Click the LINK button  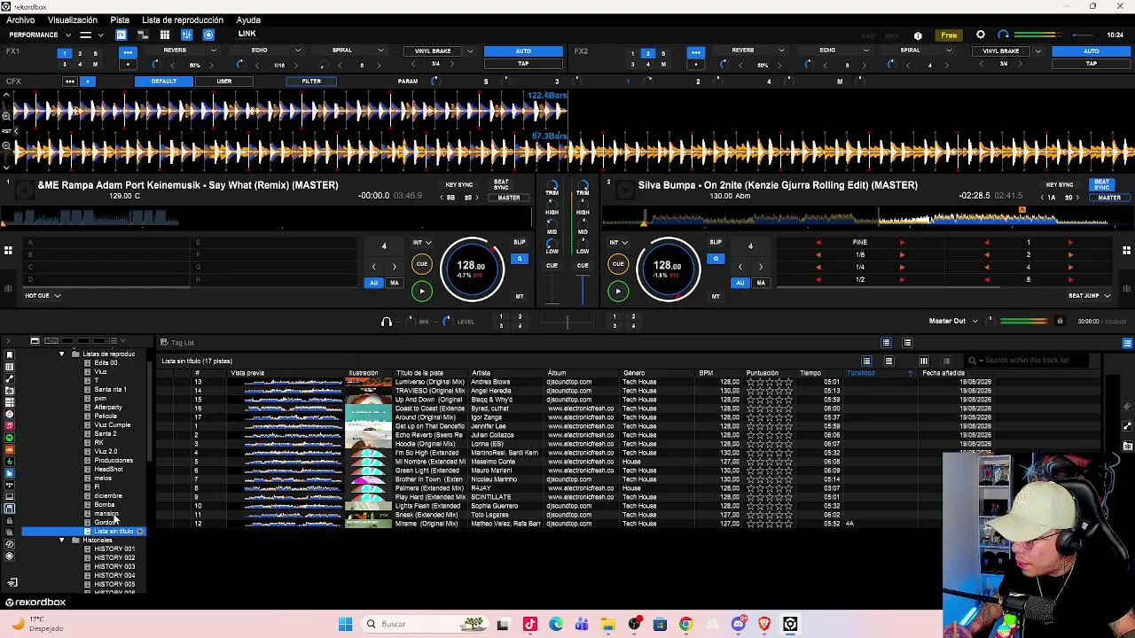pyautogui.click(x=247, y=35)
